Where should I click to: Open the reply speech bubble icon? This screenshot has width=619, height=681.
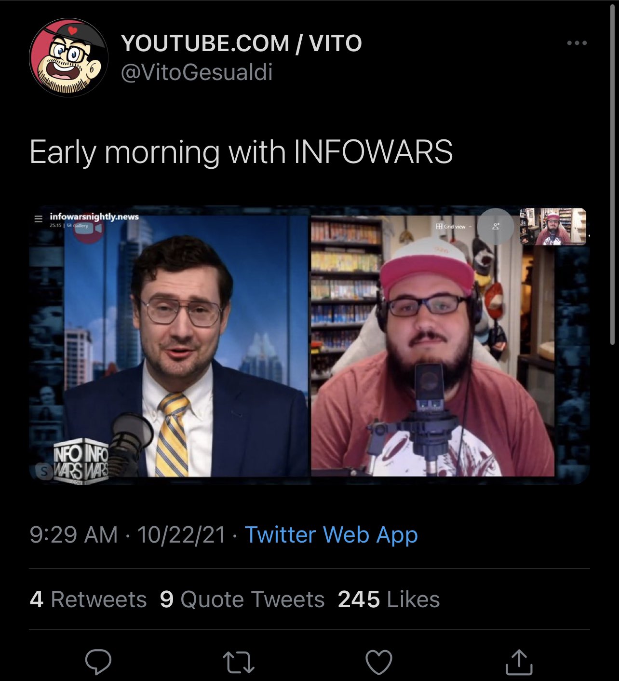pyautogui.click(x=98, y=662)
